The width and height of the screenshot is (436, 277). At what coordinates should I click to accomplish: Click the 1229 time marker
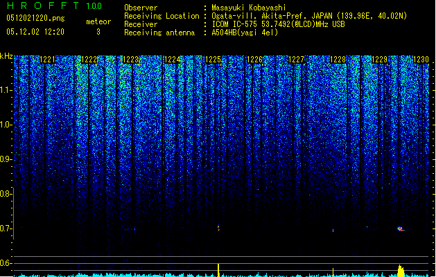(x=380, y=60)
